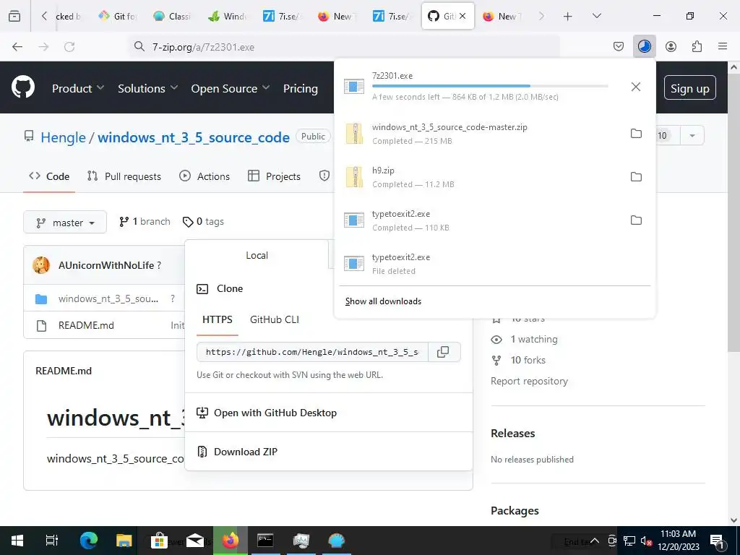This screenshot has height=555, width=740.
Task: Select the HTTPS clone tab
Action: [x=217, y=319]
